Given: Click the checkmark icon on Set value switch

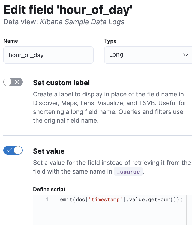Looking at the screenshot, I should [x=9, y=150].
